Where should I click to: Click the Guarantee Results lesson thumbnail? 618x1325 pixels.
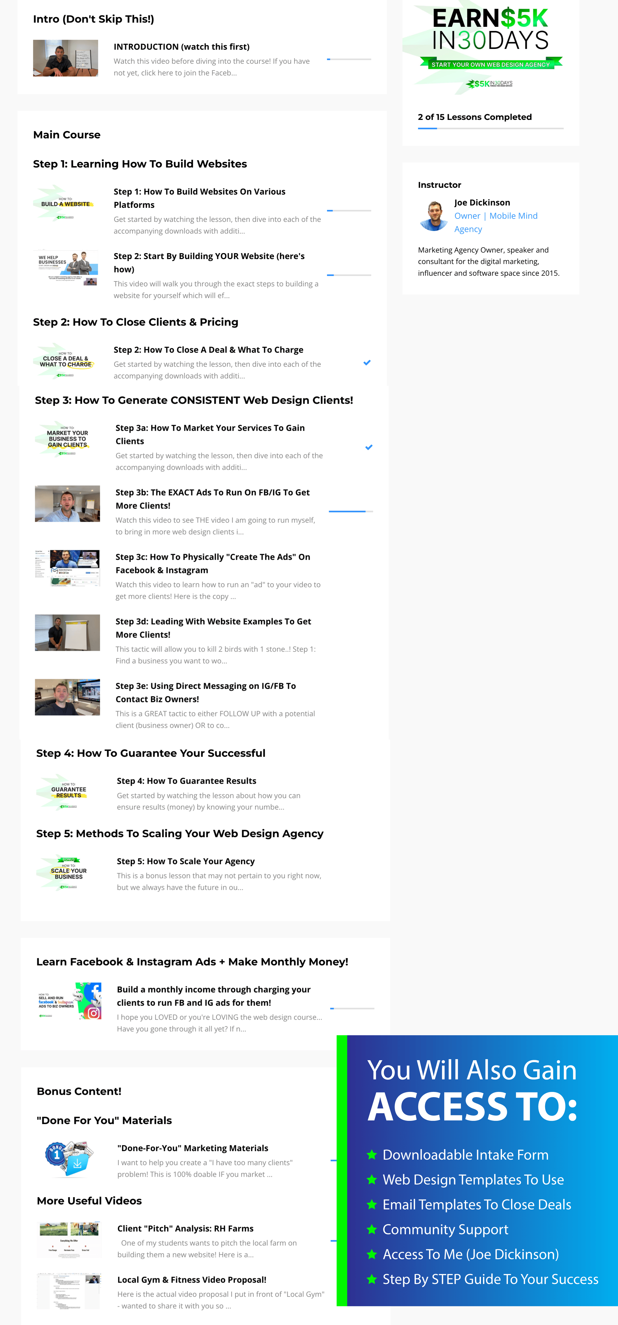69,792
